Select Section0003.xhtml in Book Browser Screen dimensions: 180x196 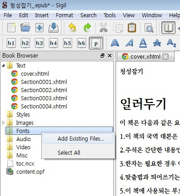point(44,98)
